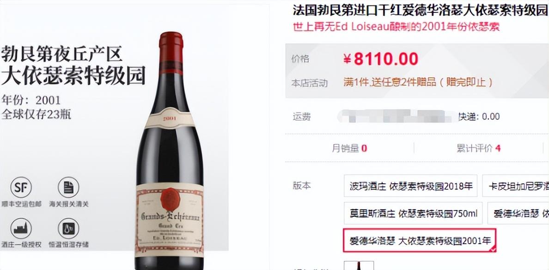Click the pink Ed Loiseau subtitle

coord(396,27)
